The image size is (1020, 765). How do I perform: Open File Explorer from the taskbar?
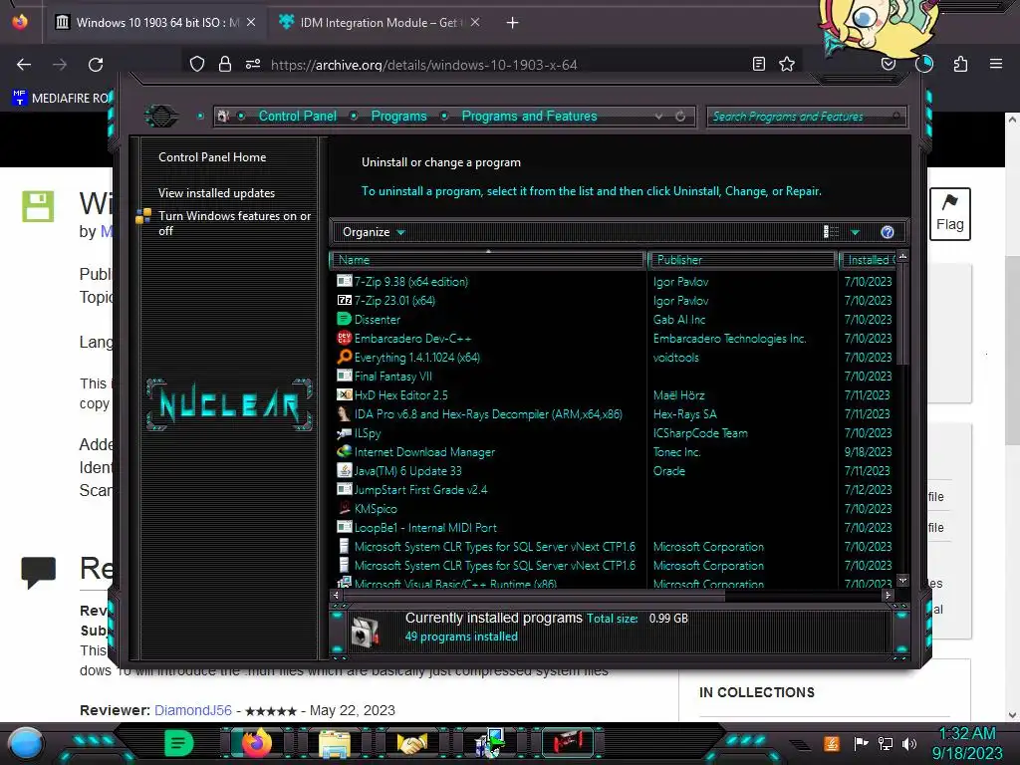point(335,745)
